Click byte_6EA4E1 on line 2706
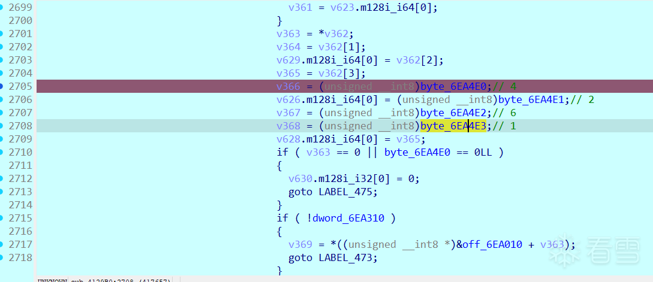Screen dimensions: 653x282 531,99
